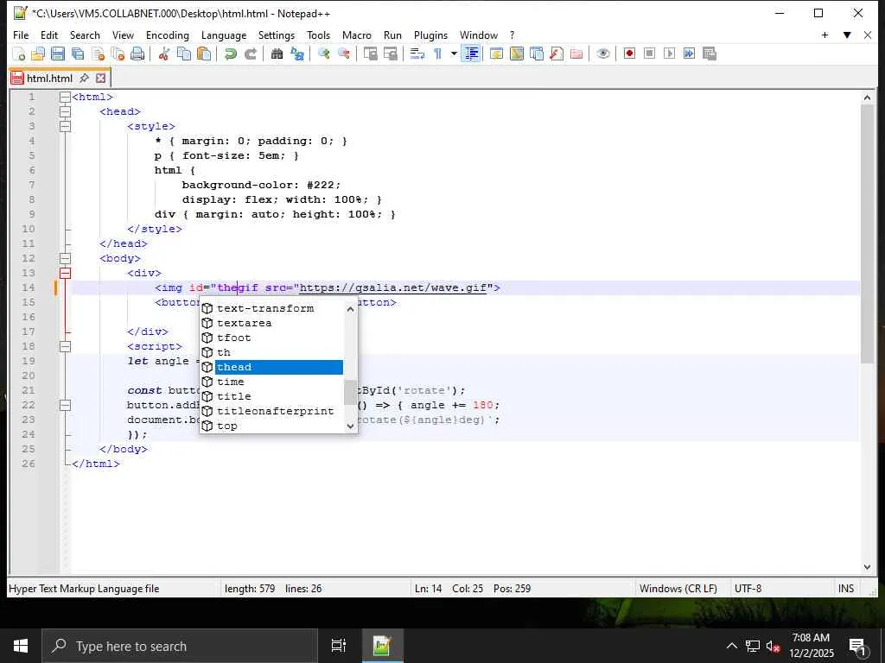This screenshot has width=885, height=663.
Task: Click the autocomplete list scrollbar thumb
Action: [350, 393]
